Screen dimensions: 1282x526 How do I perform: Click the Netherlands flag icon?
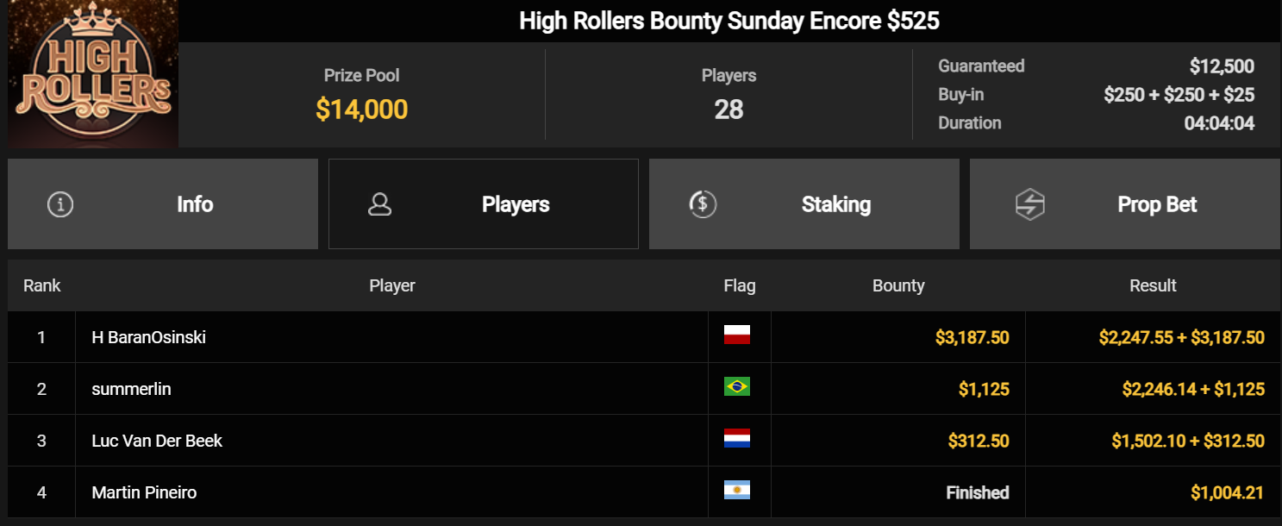737,438
